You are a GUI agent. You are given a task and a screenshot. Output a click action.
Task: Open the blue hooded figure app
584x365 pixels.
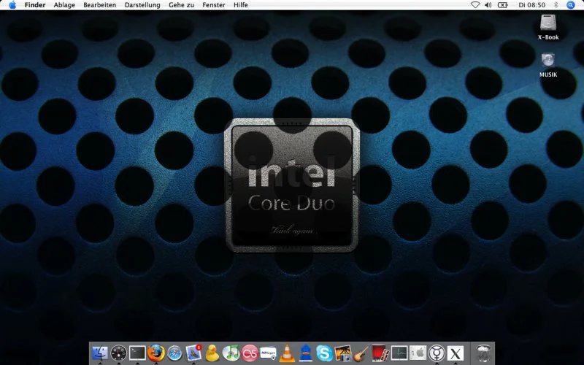(x=306, y=353)
